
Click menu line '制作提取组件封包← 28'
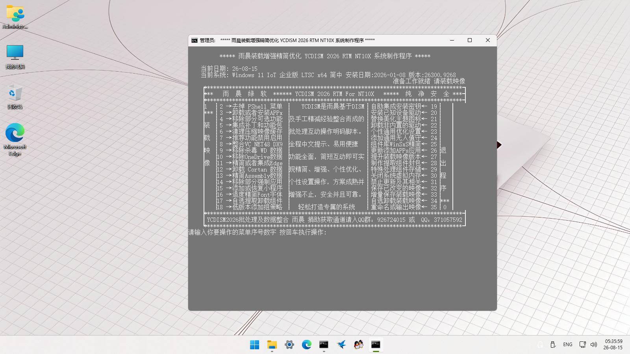pyautogui.click(x=404, y=163)
